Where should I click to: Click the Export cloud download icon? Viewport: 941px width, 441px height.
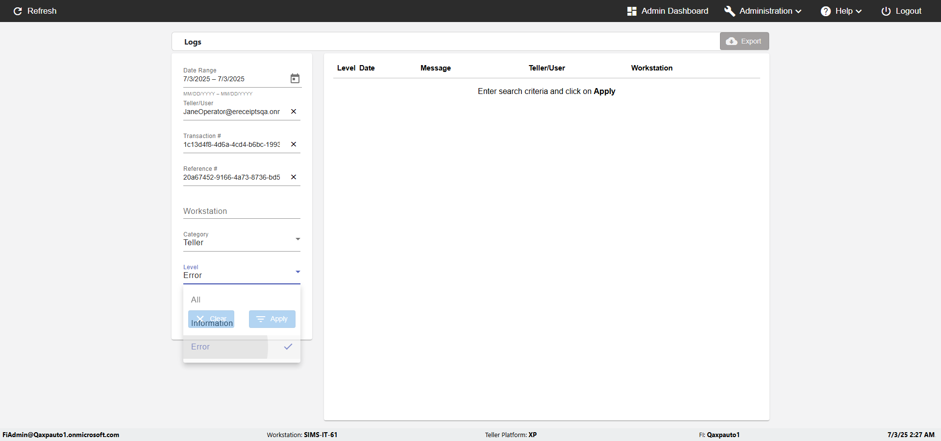732,41
